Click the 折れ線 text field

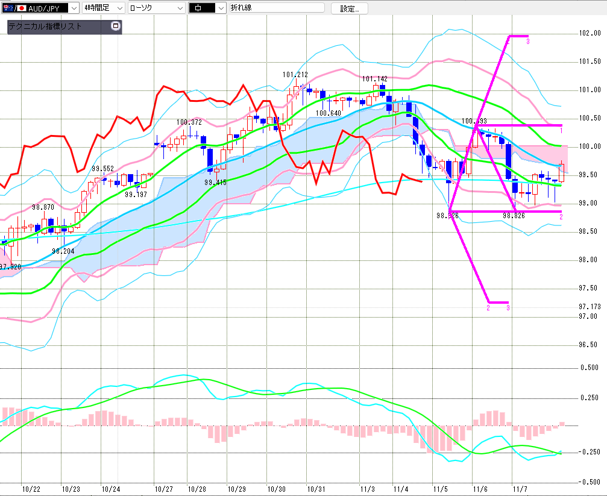coord(276,8)
